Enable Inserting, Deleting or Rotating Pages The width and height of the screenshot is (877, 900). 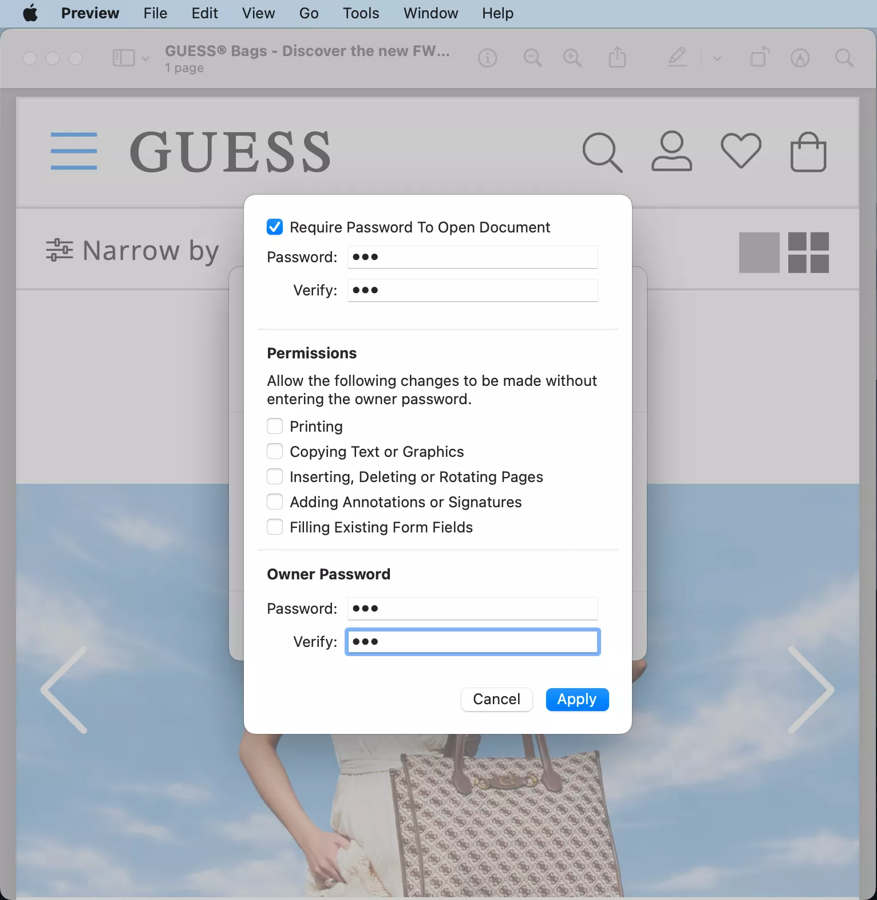pos(275,476)
